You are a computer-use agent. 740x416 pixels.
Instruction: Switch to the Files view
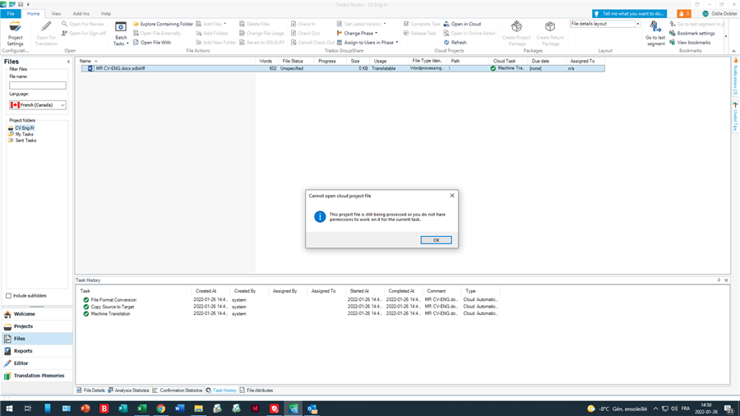pos(37,339)
